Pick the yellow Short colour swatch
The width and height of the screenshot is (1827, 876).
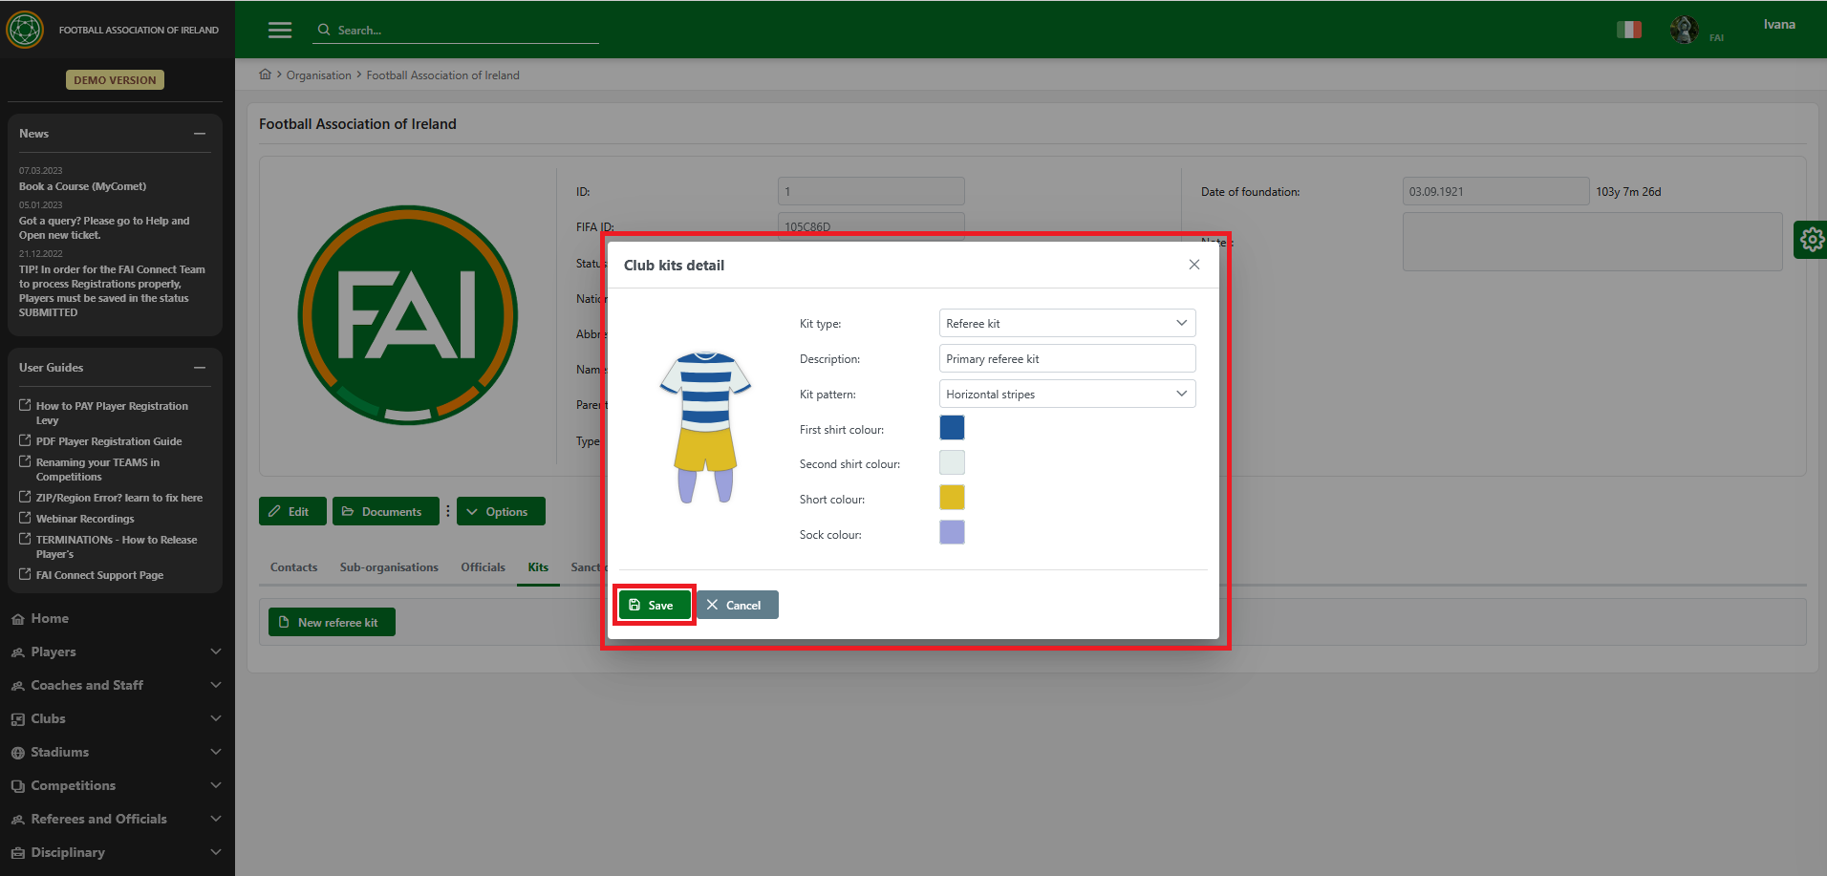tap(952, 498)
